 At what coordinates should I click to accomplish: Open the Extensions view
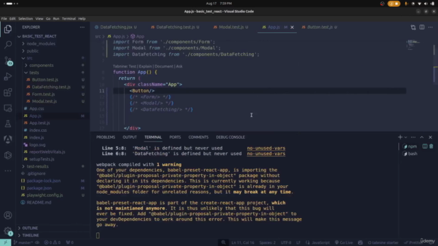[8, 92]
